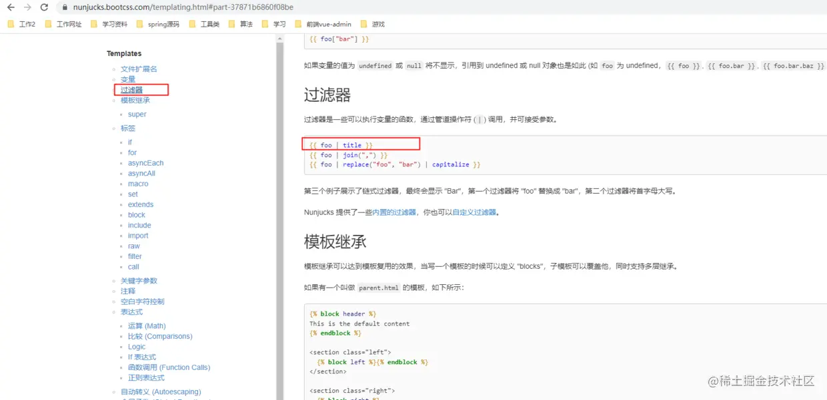Viewport: 827px width, 400px height.
Task: Reload the page with refresh icon
Action: coord(44,7)
